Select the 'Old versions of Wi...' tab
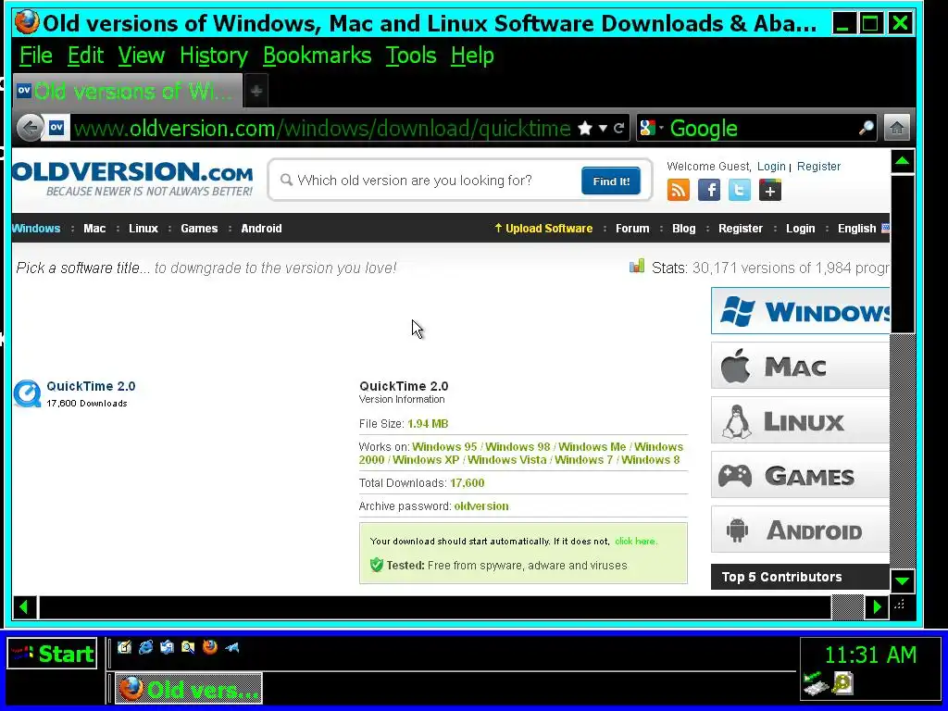 (127, 92)
